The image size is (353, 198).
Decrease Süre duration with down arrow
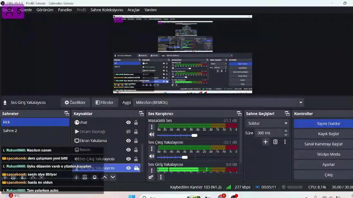point(286,135)
